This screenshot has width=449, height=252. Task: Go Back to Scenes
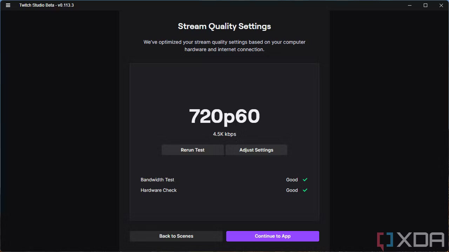pos(176,236)
